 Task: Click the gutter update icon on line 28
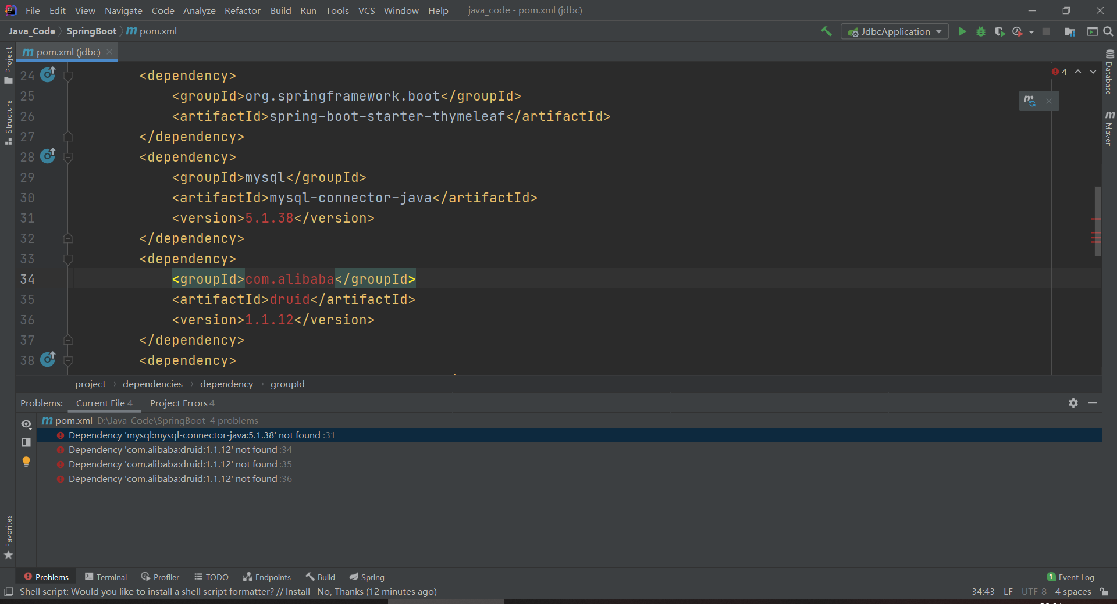48,156
